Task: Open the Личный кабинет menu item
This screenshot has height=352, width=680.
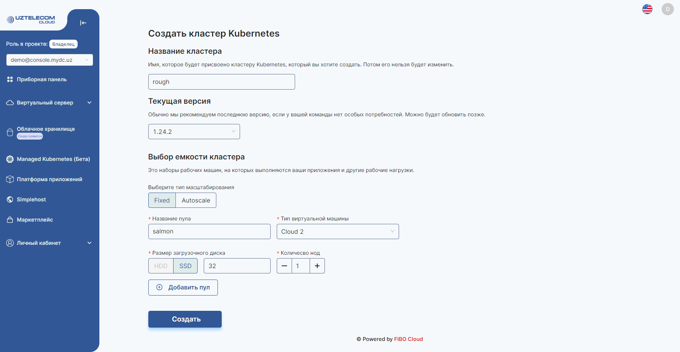Action: coord(39,243)
